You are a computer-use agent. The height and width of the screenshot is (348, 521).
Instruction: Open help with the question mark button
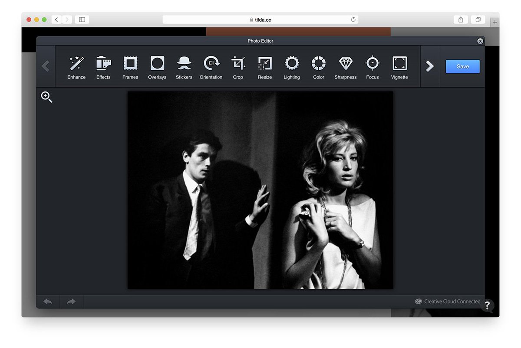[x=487, y=305]
